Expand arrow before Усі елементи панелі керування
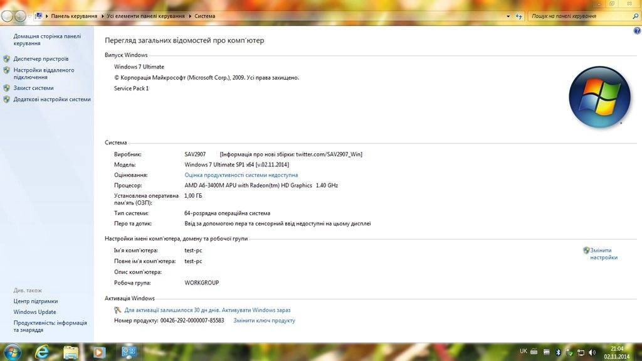 [102, 16]
